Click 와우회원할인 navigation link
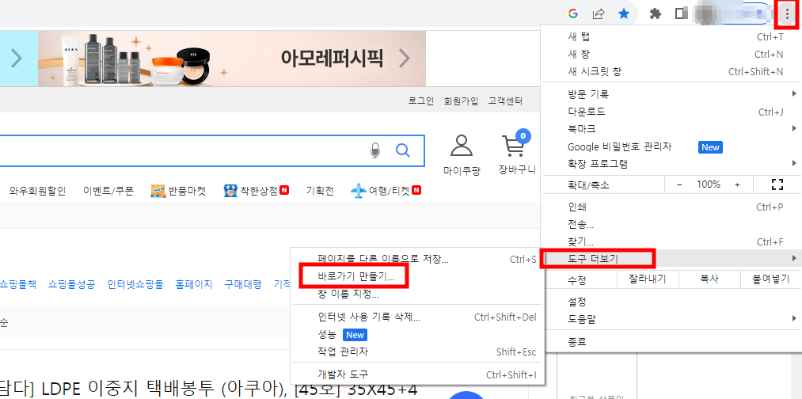This screenshot has height=399, width=802. click(37, 192)
